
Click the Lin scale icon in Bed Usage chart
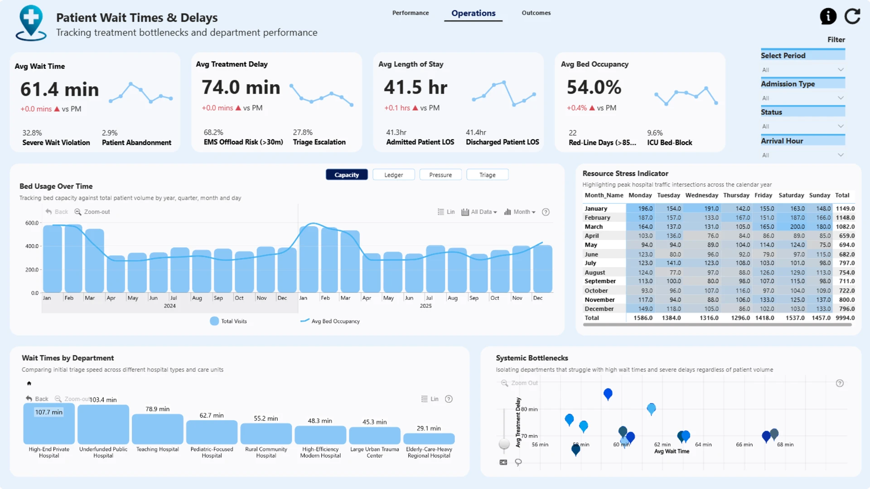(441, 212)
